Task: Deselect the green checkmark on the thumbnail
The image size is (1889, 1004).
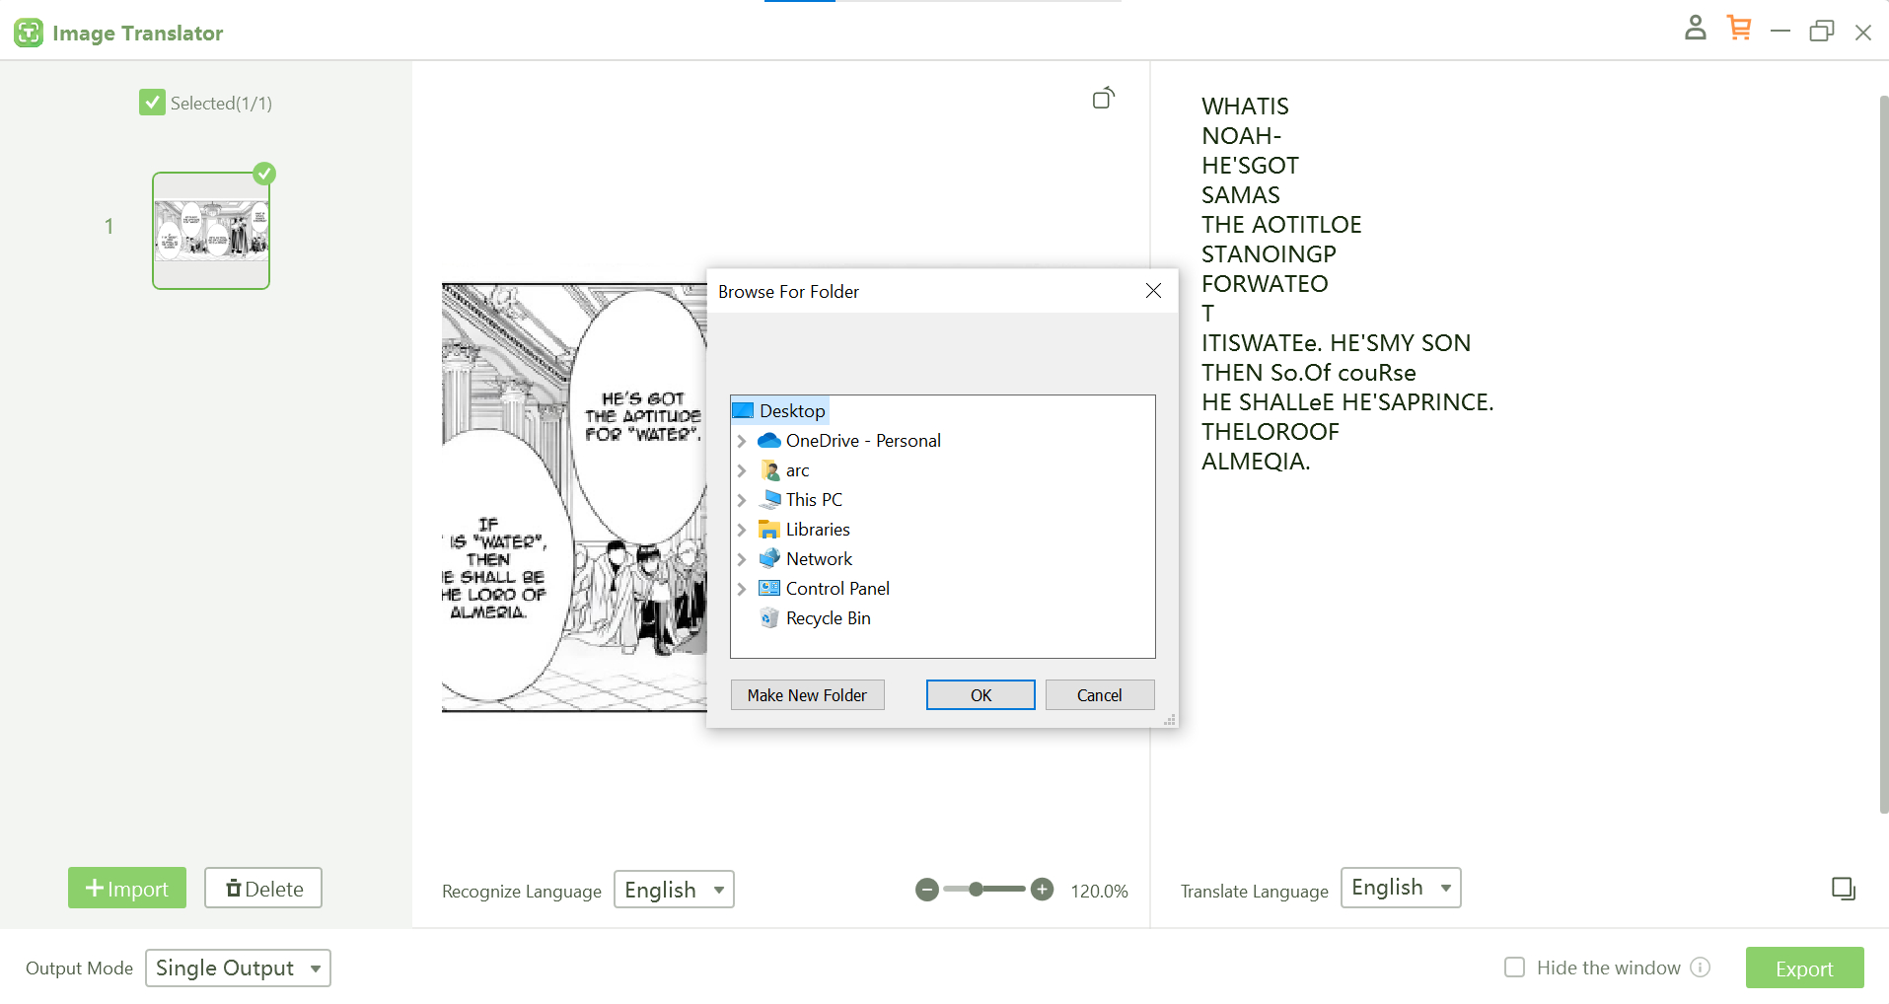Action: [x=264, y=173]
